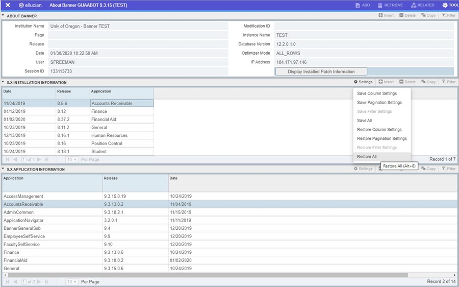459x287 pixels.
Task: Click the IP Address field
Action: (364, 62)
